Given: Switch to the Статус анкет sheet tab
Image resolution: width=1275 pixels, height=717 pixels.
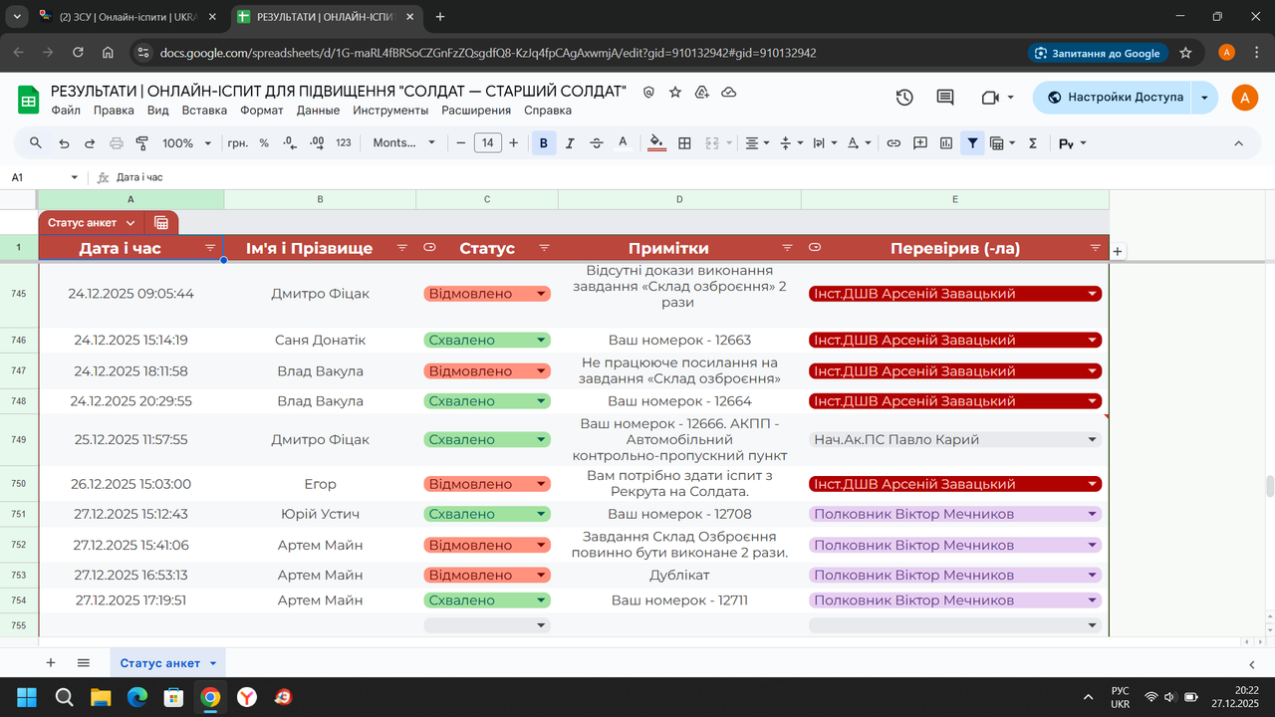Looking at the screenshot, I should pos(160,663).
